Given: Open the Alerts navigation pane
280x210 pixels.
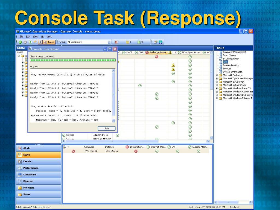Looking at the screenshot, I should 39,148.
